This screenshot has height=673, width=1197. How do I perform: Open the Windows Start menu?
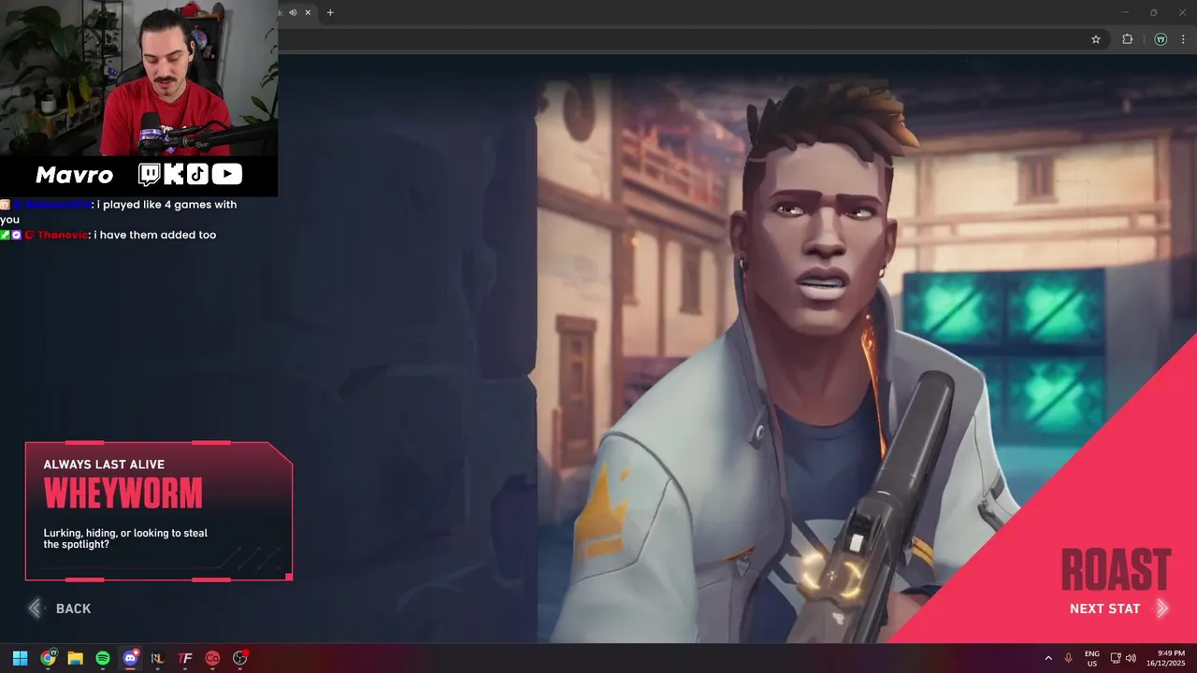[20, 658]
